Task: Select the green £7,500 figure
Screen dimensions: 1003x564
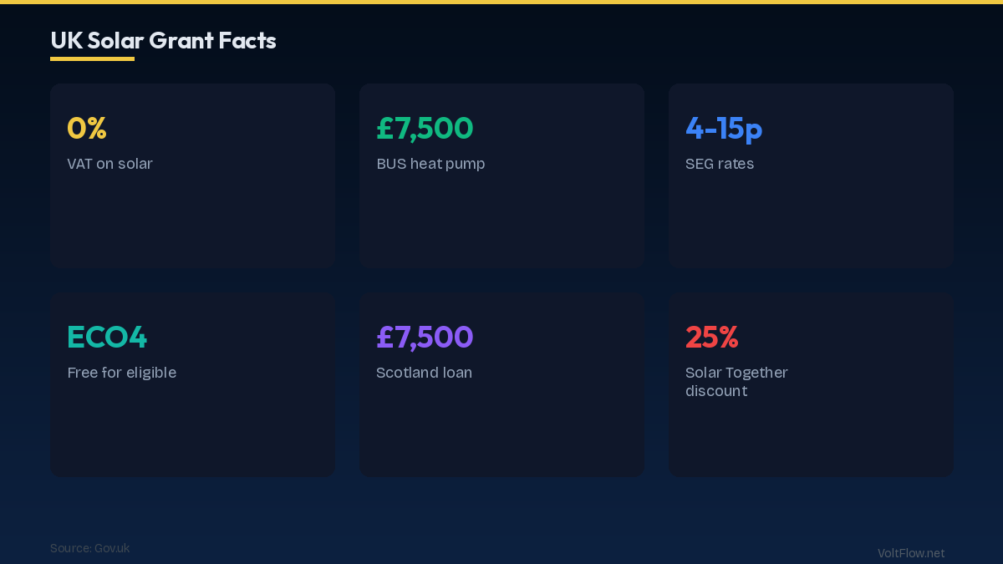Action: (425, 128)
